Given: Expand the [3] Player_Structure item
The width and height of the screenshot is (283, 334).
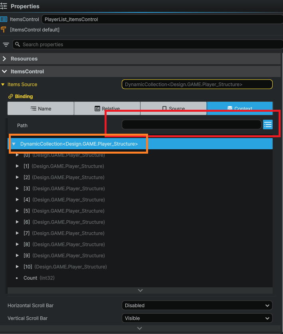Looking at the screenshot, I should (17, 188).
